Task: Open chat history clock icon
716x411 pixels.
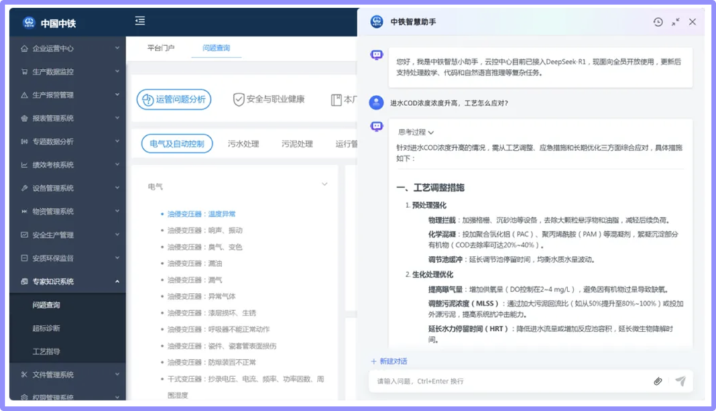Action: (658, 22)
